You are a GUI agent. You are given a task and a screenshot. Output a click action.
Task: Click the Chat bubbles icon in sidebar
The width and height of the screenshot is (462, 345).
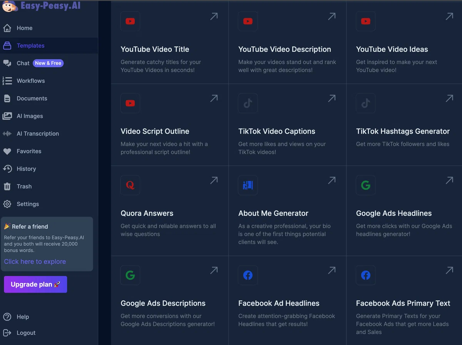[7, 63]
